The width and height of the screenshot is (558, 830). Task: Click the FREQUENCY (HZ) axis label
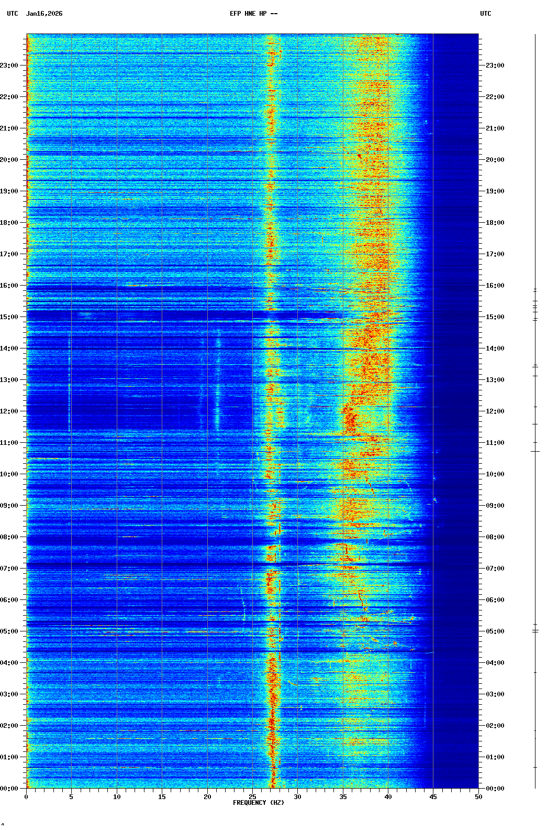click(258, 803)
